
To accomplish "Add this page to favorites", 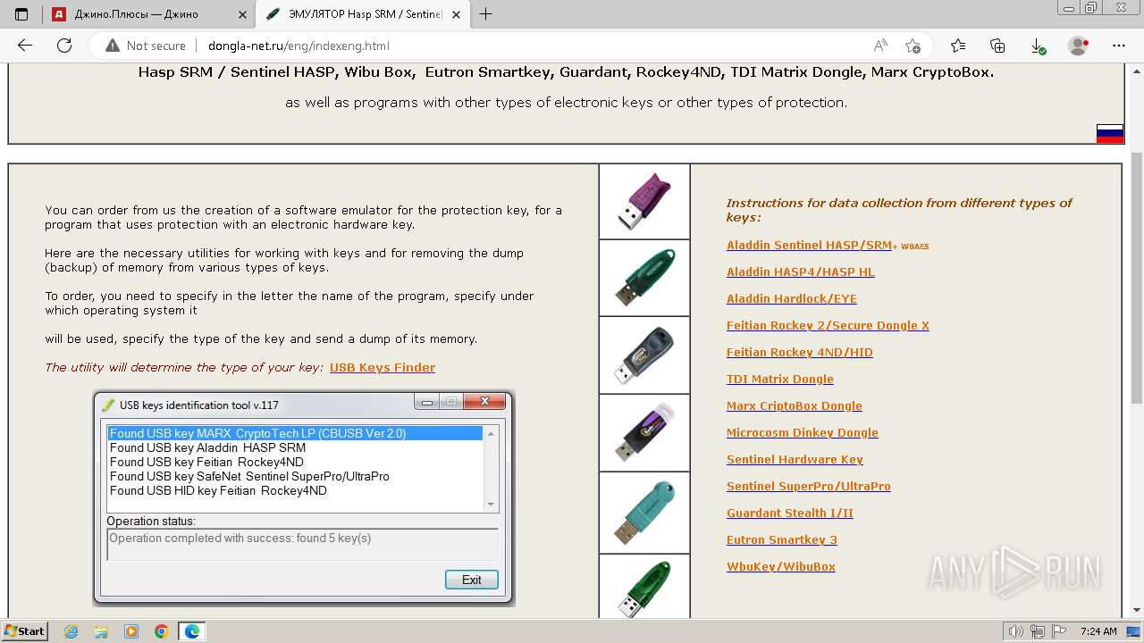I will click(x=913, y=46).
